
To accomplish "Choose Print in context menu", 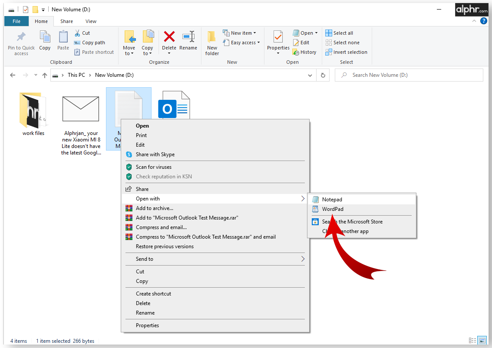I will [215, 135].
